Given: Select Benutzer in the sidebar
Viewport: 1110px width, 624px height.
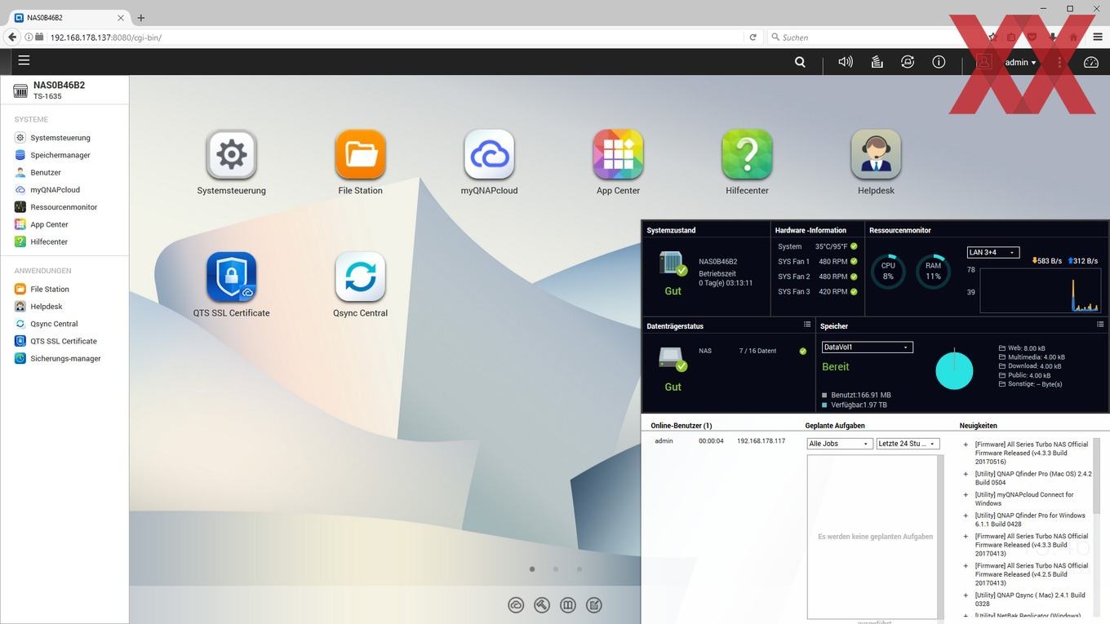Looking at the screenshot, I should point(46,172).
